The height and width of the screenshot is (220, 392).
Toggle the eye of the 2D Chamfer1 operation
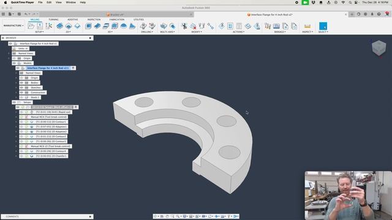point(21,156)
